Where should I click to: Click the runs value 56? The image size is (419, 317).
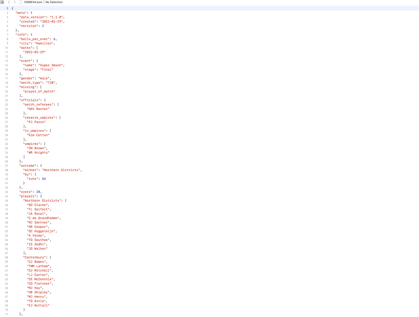(44, 179)
